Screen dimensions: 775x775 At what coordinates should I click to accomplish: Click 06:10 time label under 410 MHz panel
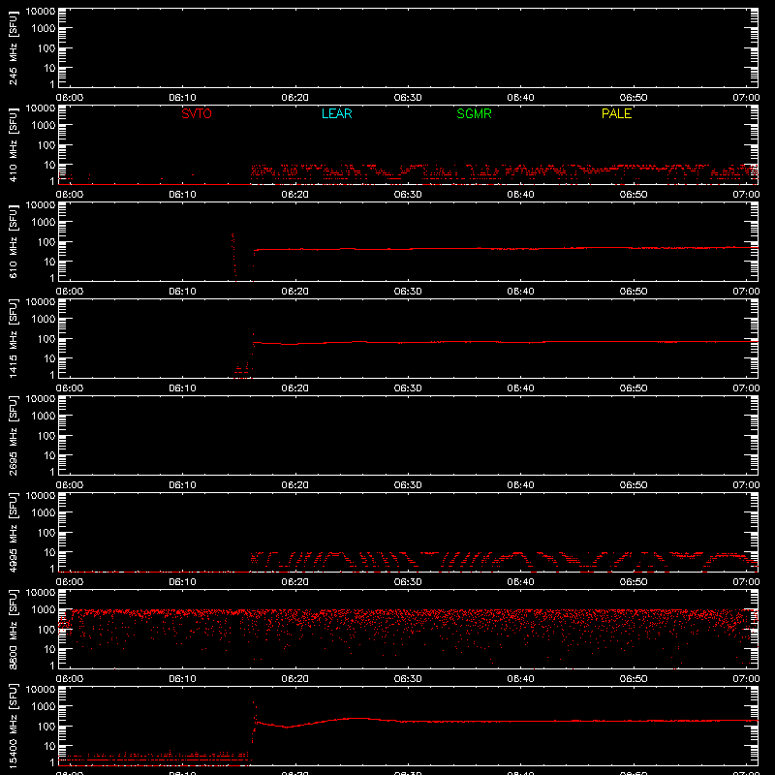click(182, 195)
